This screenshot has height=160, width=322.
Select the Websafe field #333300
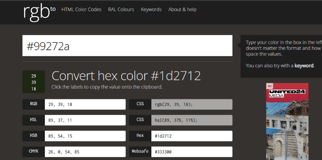coord(191,152)
